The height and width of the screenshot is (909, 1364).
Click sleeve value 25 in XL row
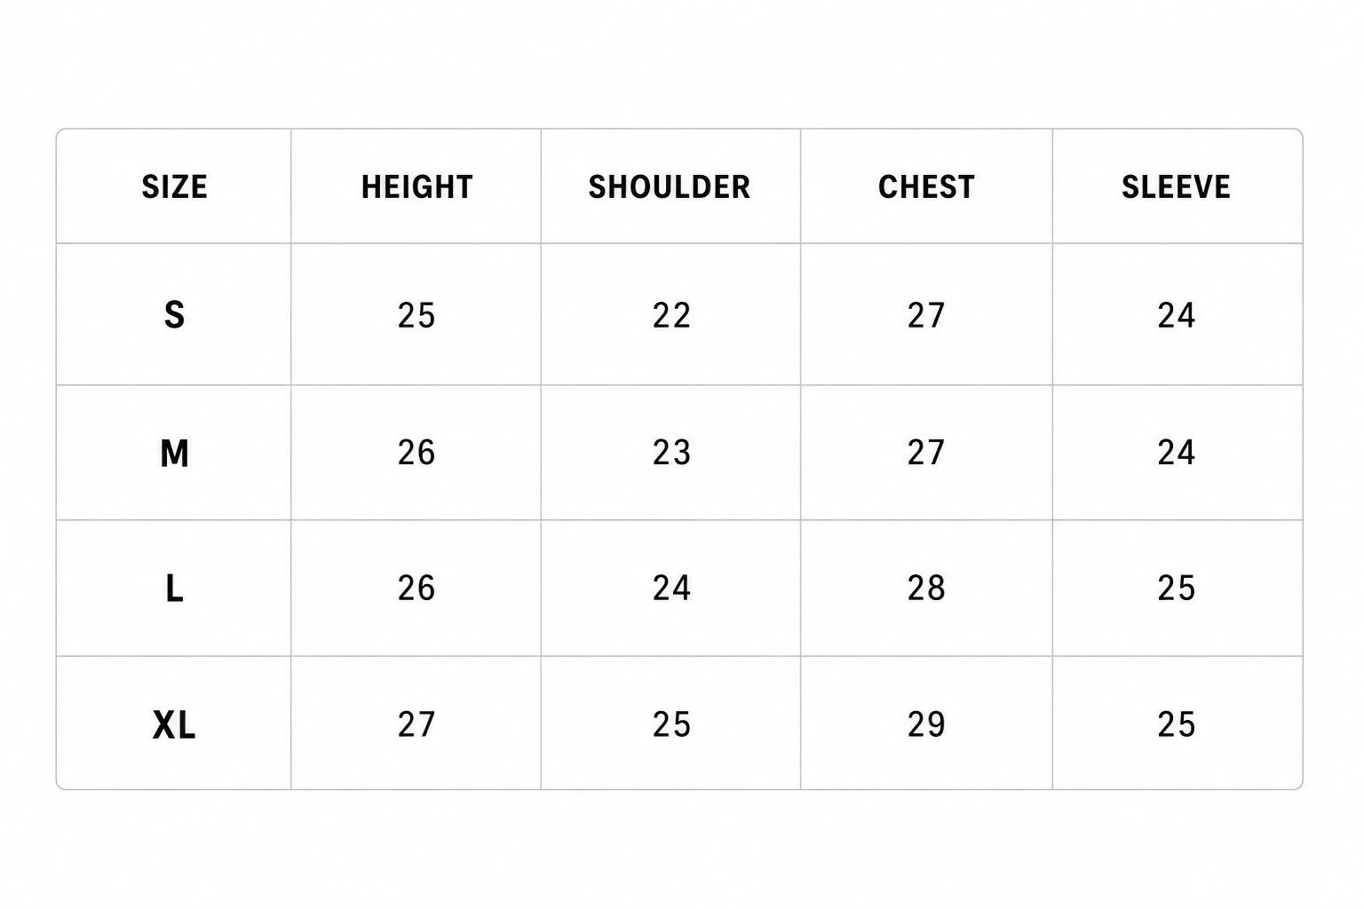(x=1177, y=724)
